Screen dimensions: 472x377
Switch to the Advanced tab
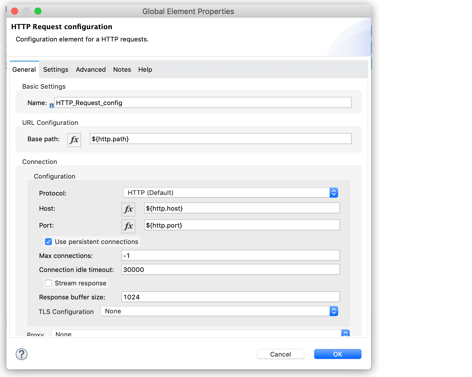pyautogui.click(x=91, y=69)
